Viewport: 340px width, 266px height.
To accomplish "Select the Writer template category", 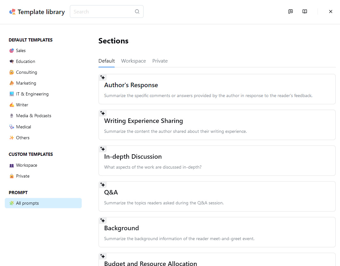I will coord(43,105).
